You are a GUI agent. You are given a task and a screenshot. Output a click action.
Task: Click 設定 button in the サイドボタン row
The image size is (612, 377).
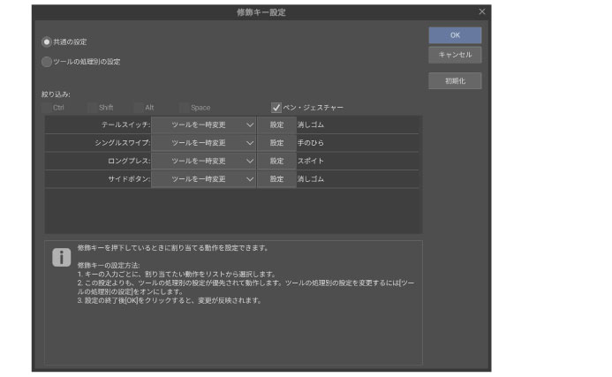coord(276,179)
